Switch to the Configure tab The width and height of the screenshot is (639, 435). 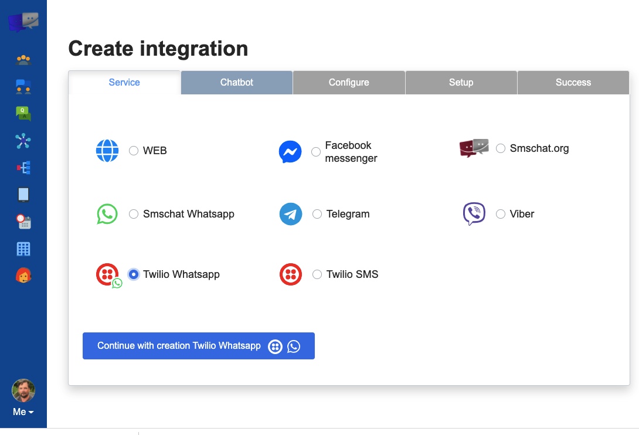pos(349,82)
